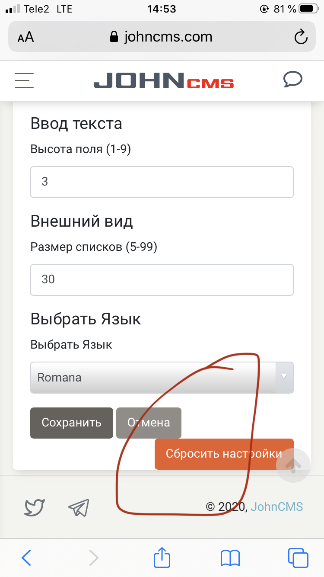Open the JohnCMS footer link

pyautogui.click(x=276, y=506)
